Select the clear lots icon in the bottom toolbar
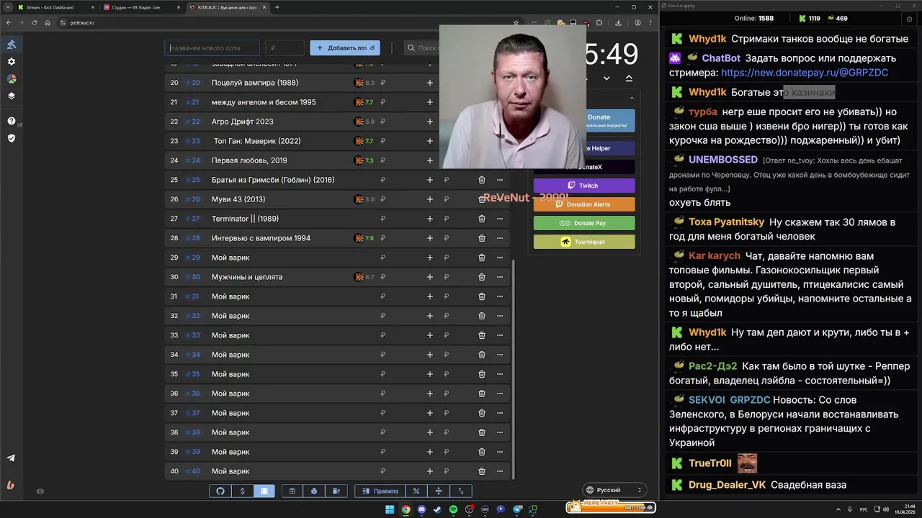The width and height of the screenshot is (922, 518). (336, 491)
